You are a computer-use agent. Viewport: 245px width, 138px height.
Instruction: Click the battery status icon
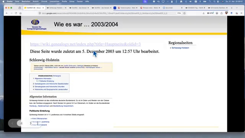[205, 2]
